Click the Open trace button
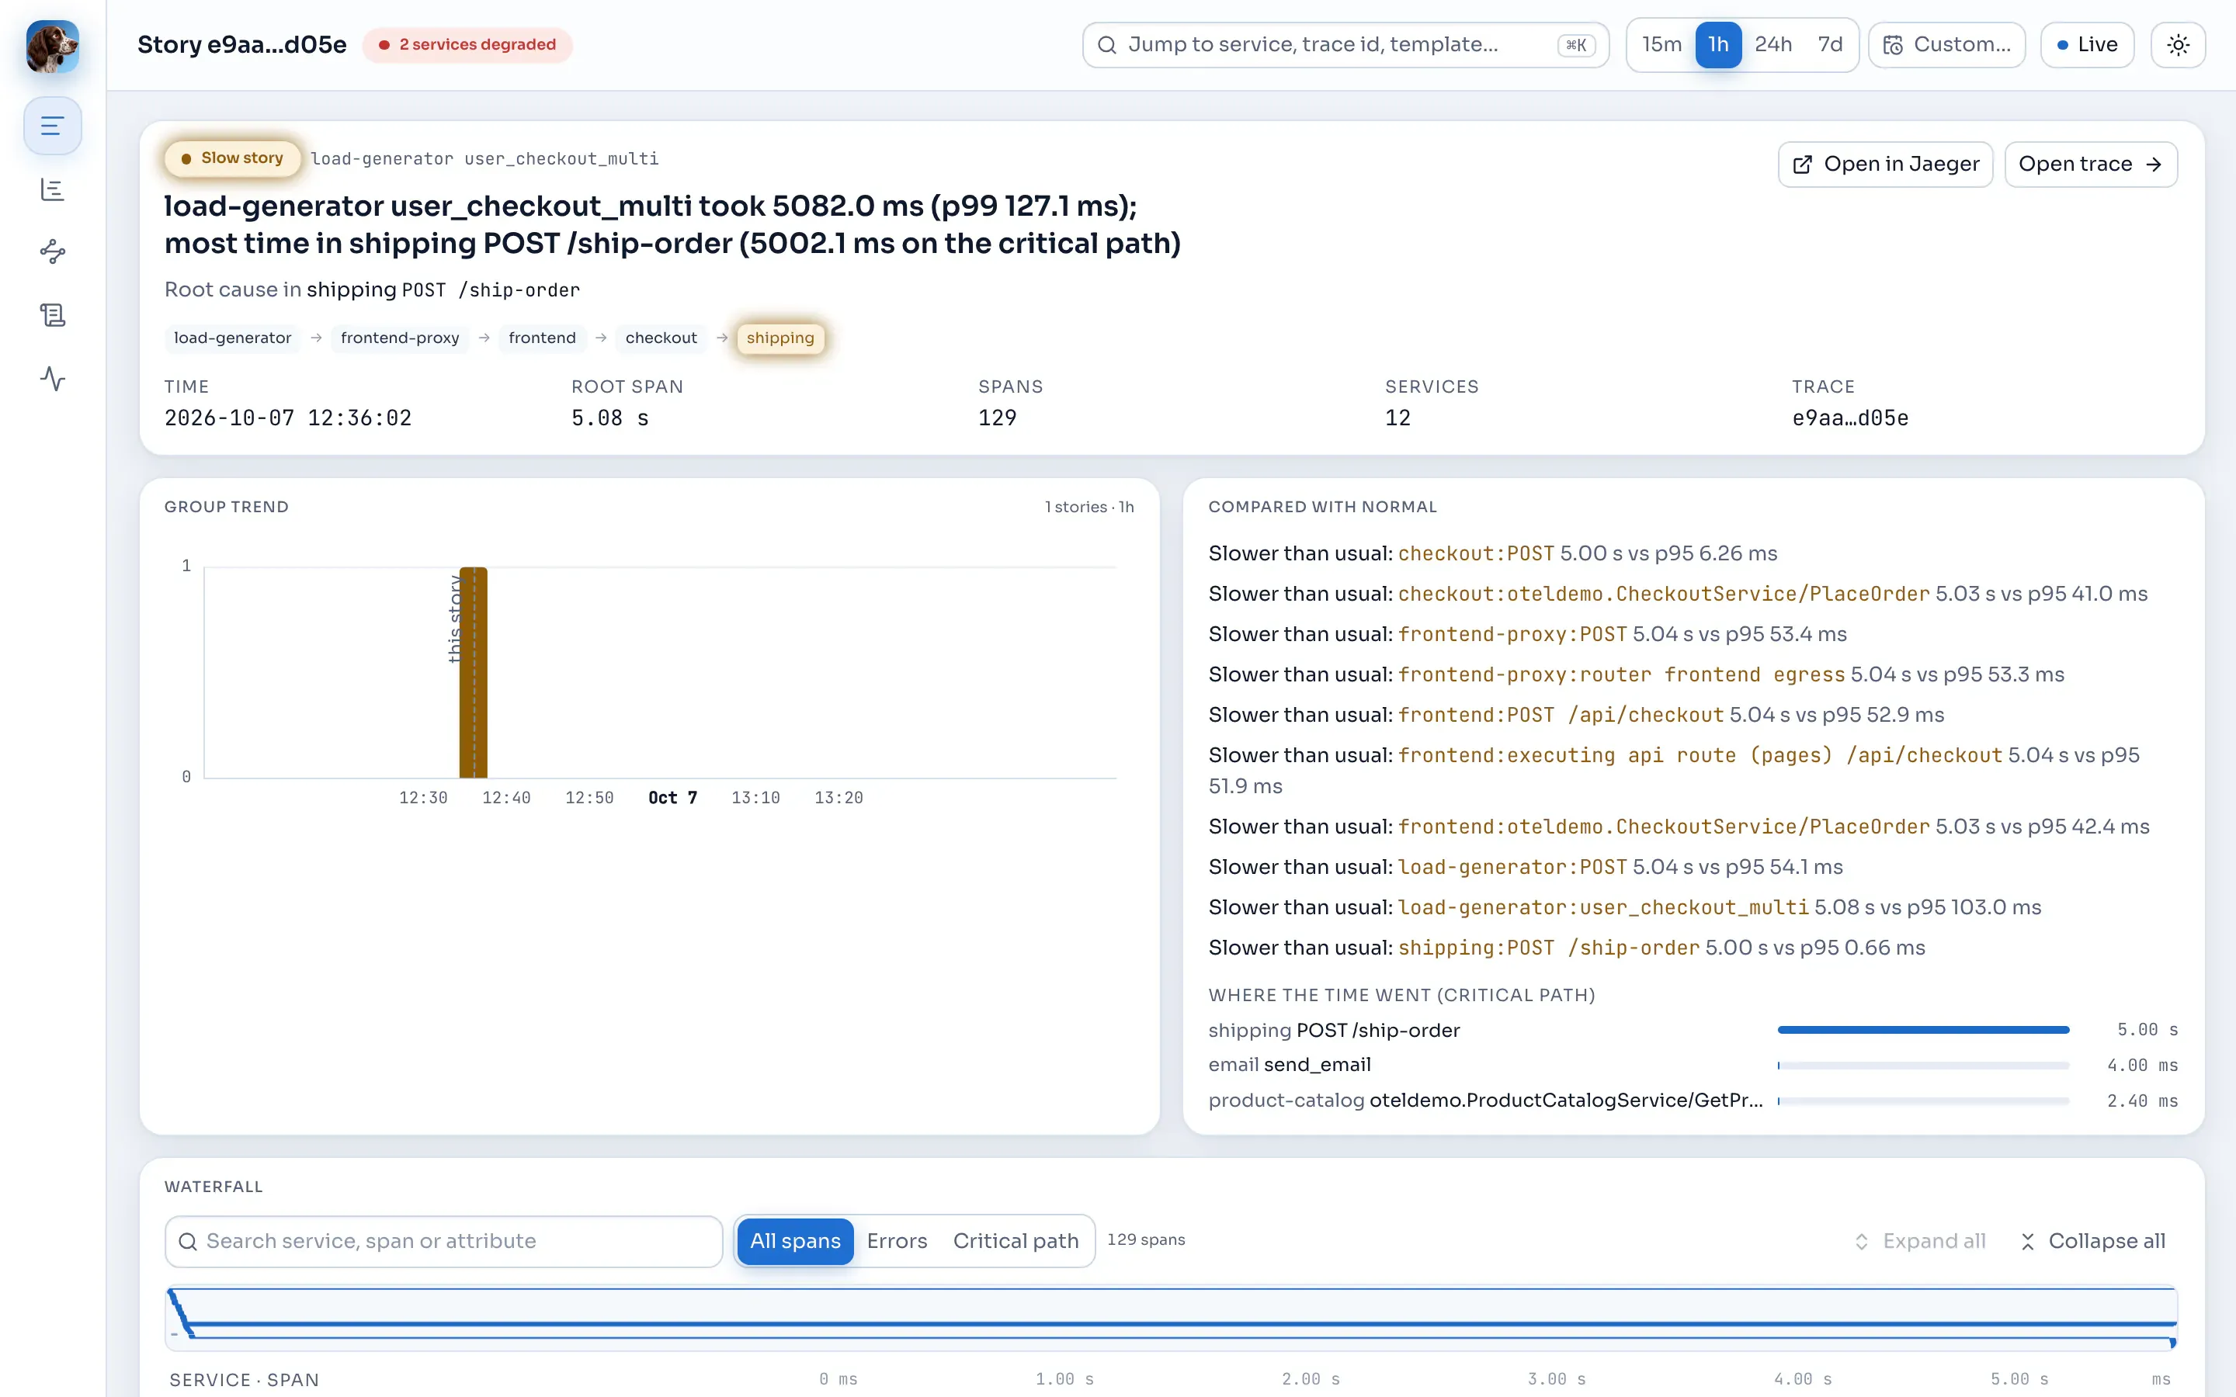This screenshot has height=1397, width=2236. [x=2091, y=165]
